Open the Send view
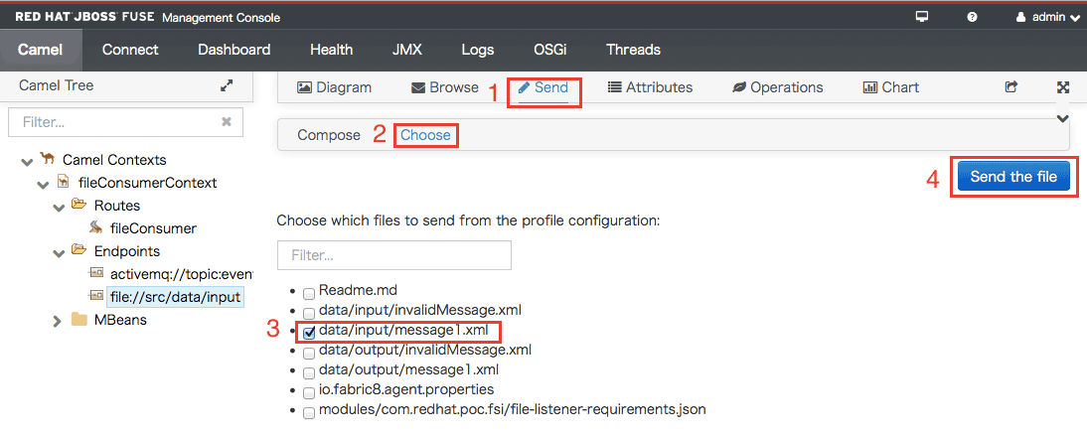 click(x=543, y=87)
